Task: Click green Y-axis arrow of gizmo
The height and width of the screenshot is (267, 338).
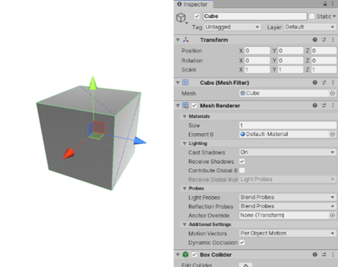Action: click(x=93, y=83)
